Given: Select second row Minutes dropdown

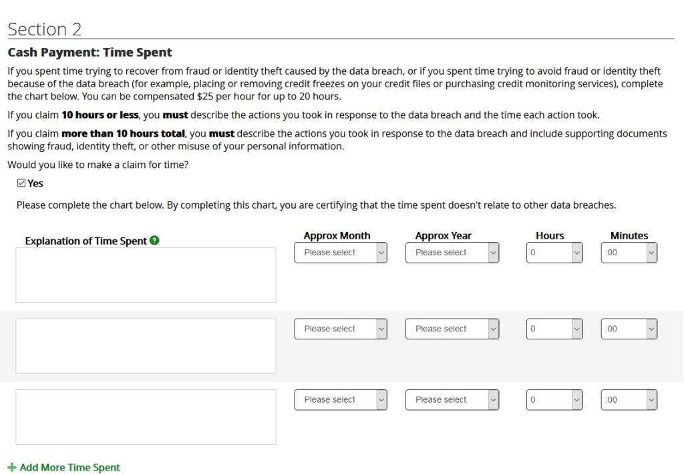Looking at the screenshot, I should click(629, 329).
